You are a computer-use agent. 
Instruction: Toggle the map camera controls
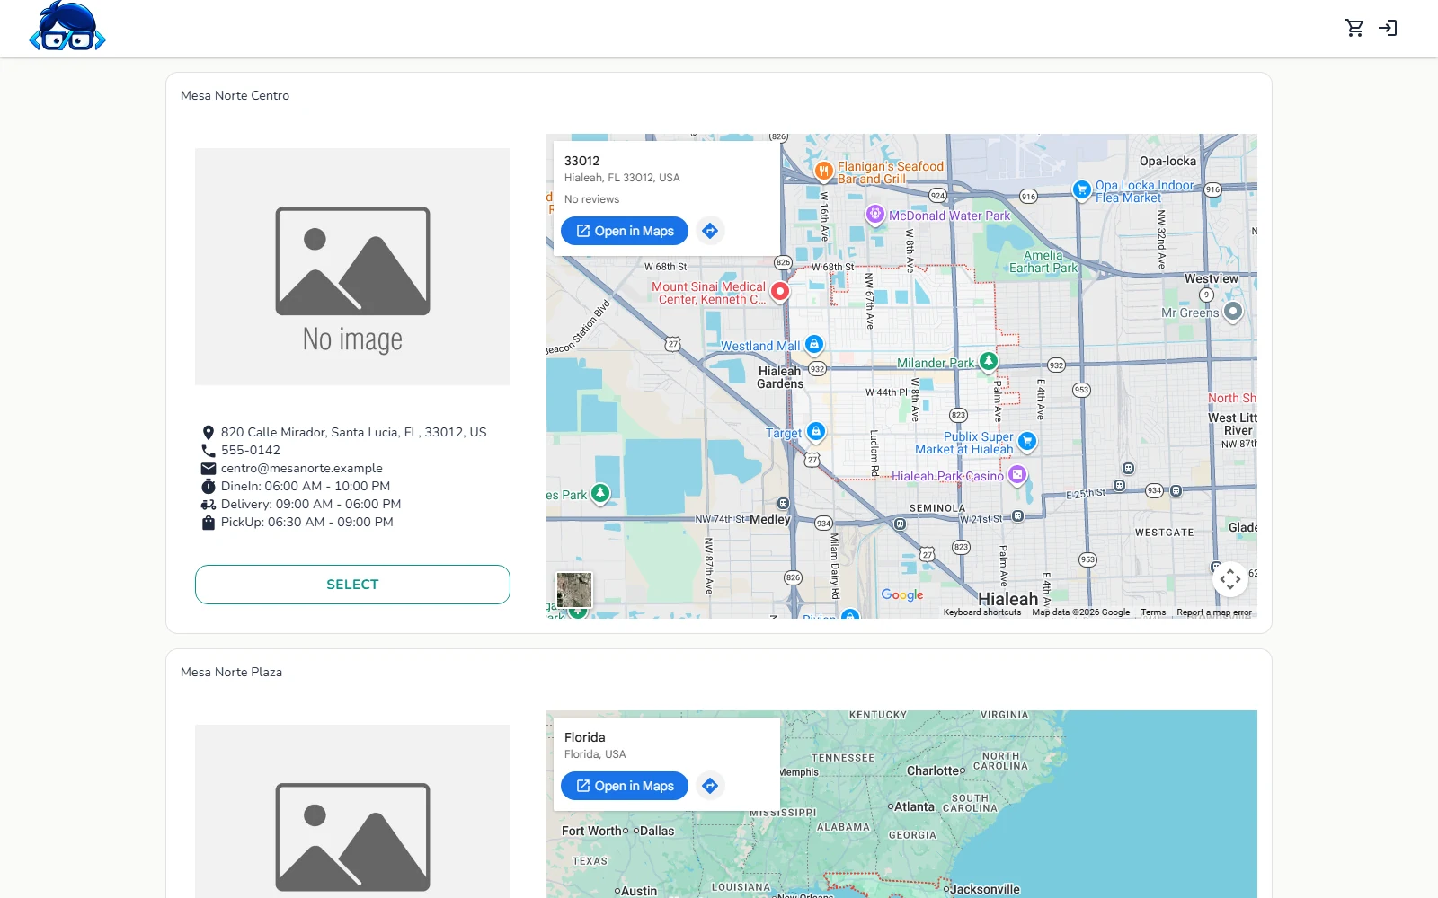pos(1230,579)
